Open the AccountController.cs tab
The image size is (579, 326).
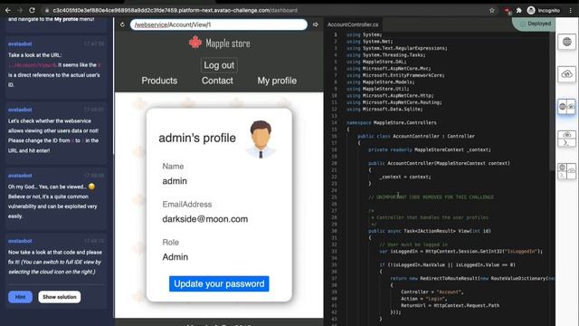click(x=353, y=24)
